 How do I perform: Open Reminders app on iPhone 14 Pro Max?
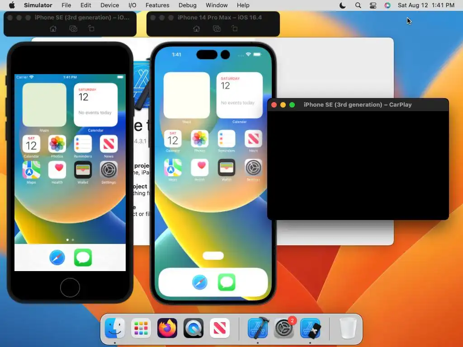227,139
